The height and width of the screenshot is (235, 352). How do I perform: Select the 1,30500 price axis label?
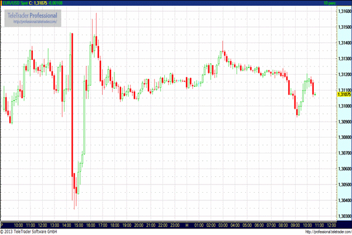point(344,184)
